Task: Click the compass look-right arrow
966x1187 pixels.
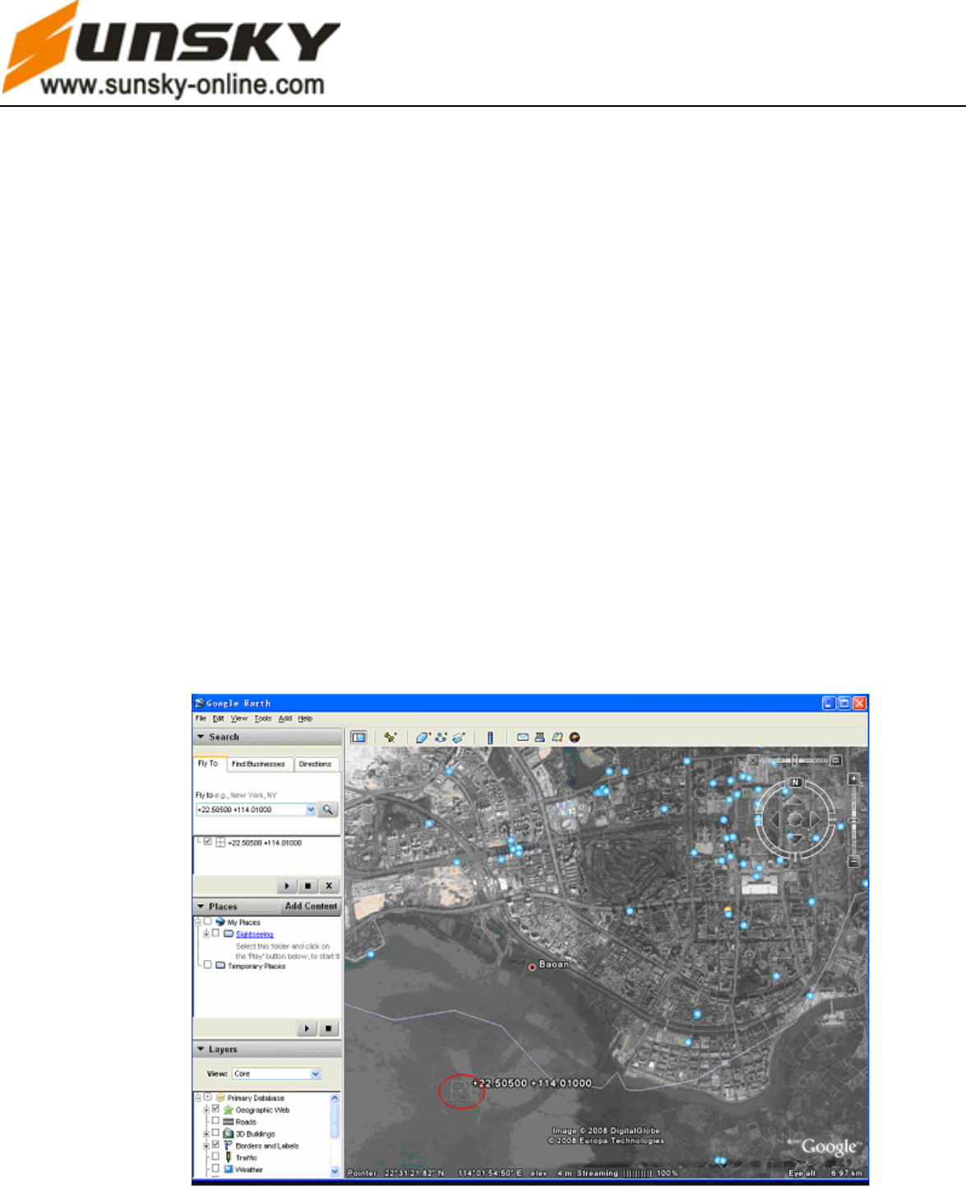Action: coord(815,820)
